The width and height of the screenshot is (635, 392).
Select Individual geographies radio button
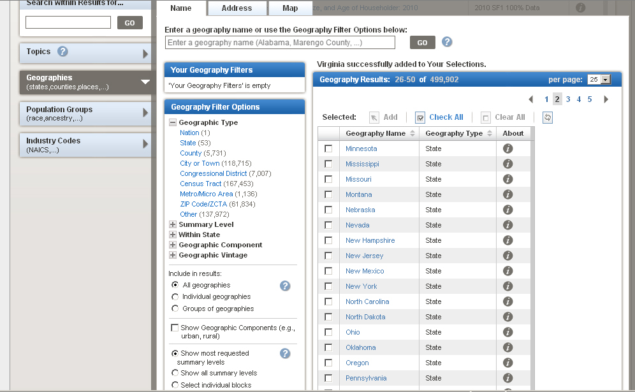click(175, 297)
